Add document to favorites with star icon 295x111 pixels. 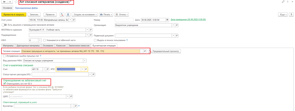coord(16,2)
